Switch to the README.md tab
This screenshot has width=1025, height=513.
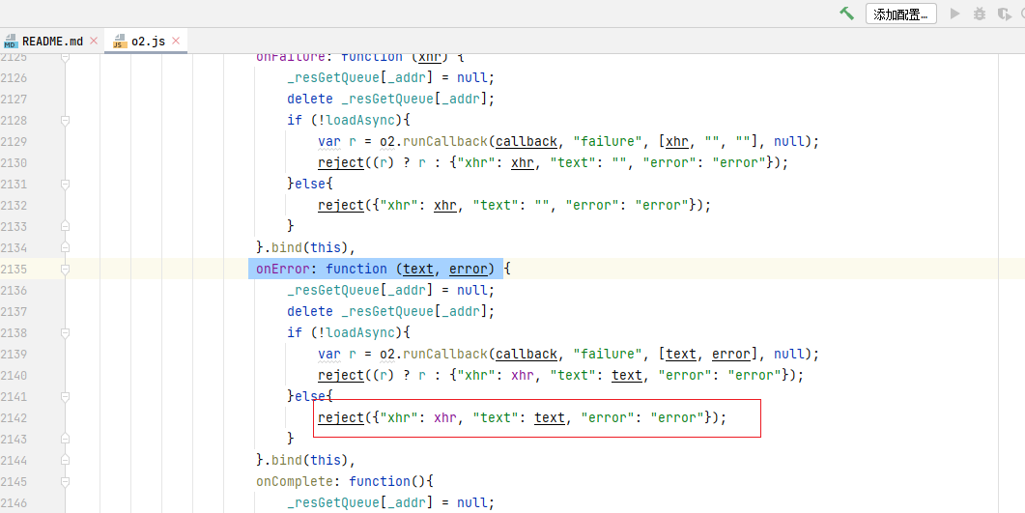point(52,42)
